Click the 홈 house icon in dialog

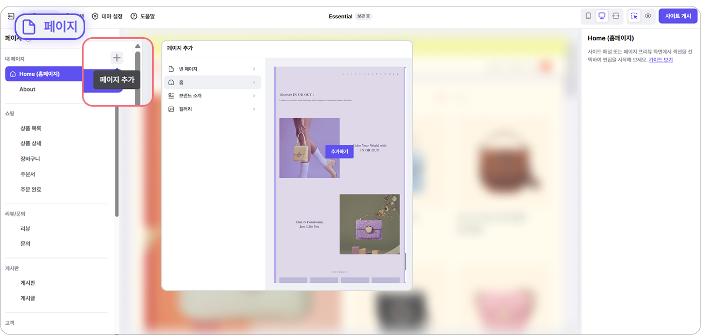click(171, 82)
